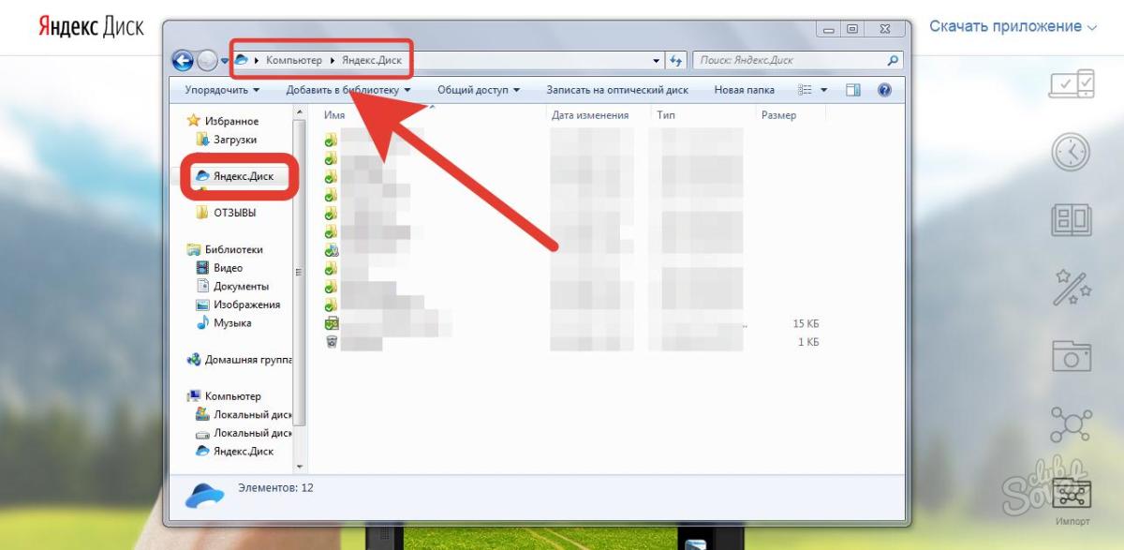Viewport: 1124px width, 550px height.
Task: Click the Яндекс.Диск breadcrumb in the address bar
Action: (x=371, y=60)
